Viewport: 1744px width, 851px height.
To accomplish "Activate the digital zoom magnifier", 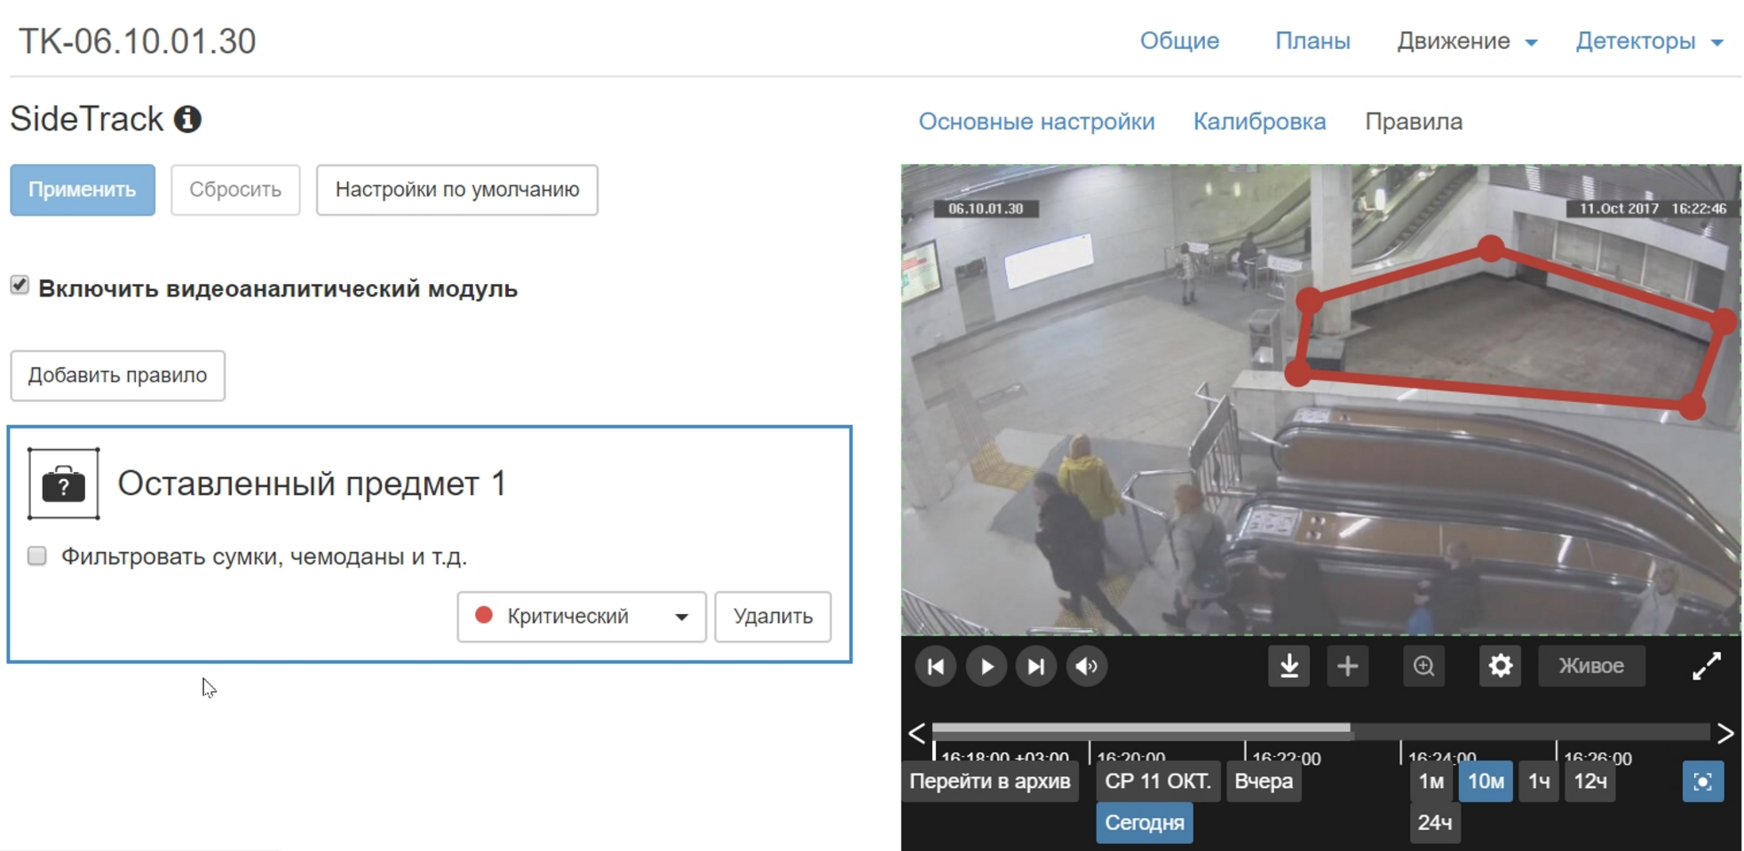I will 1423,666.
